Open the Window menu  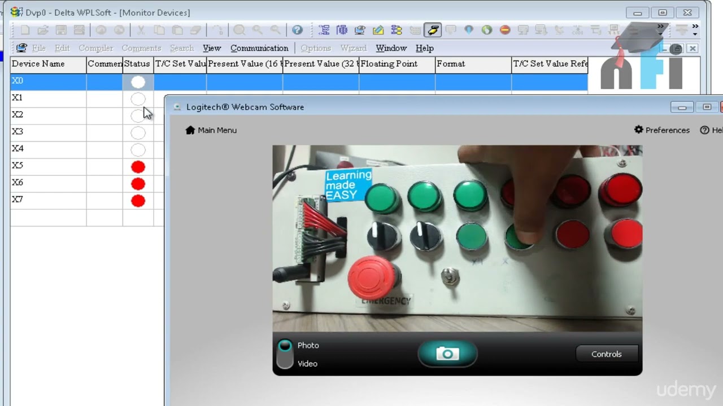[x=391, y=48]
